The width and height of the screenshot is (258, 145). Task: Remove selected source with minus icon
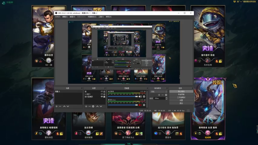pos(90,106)
